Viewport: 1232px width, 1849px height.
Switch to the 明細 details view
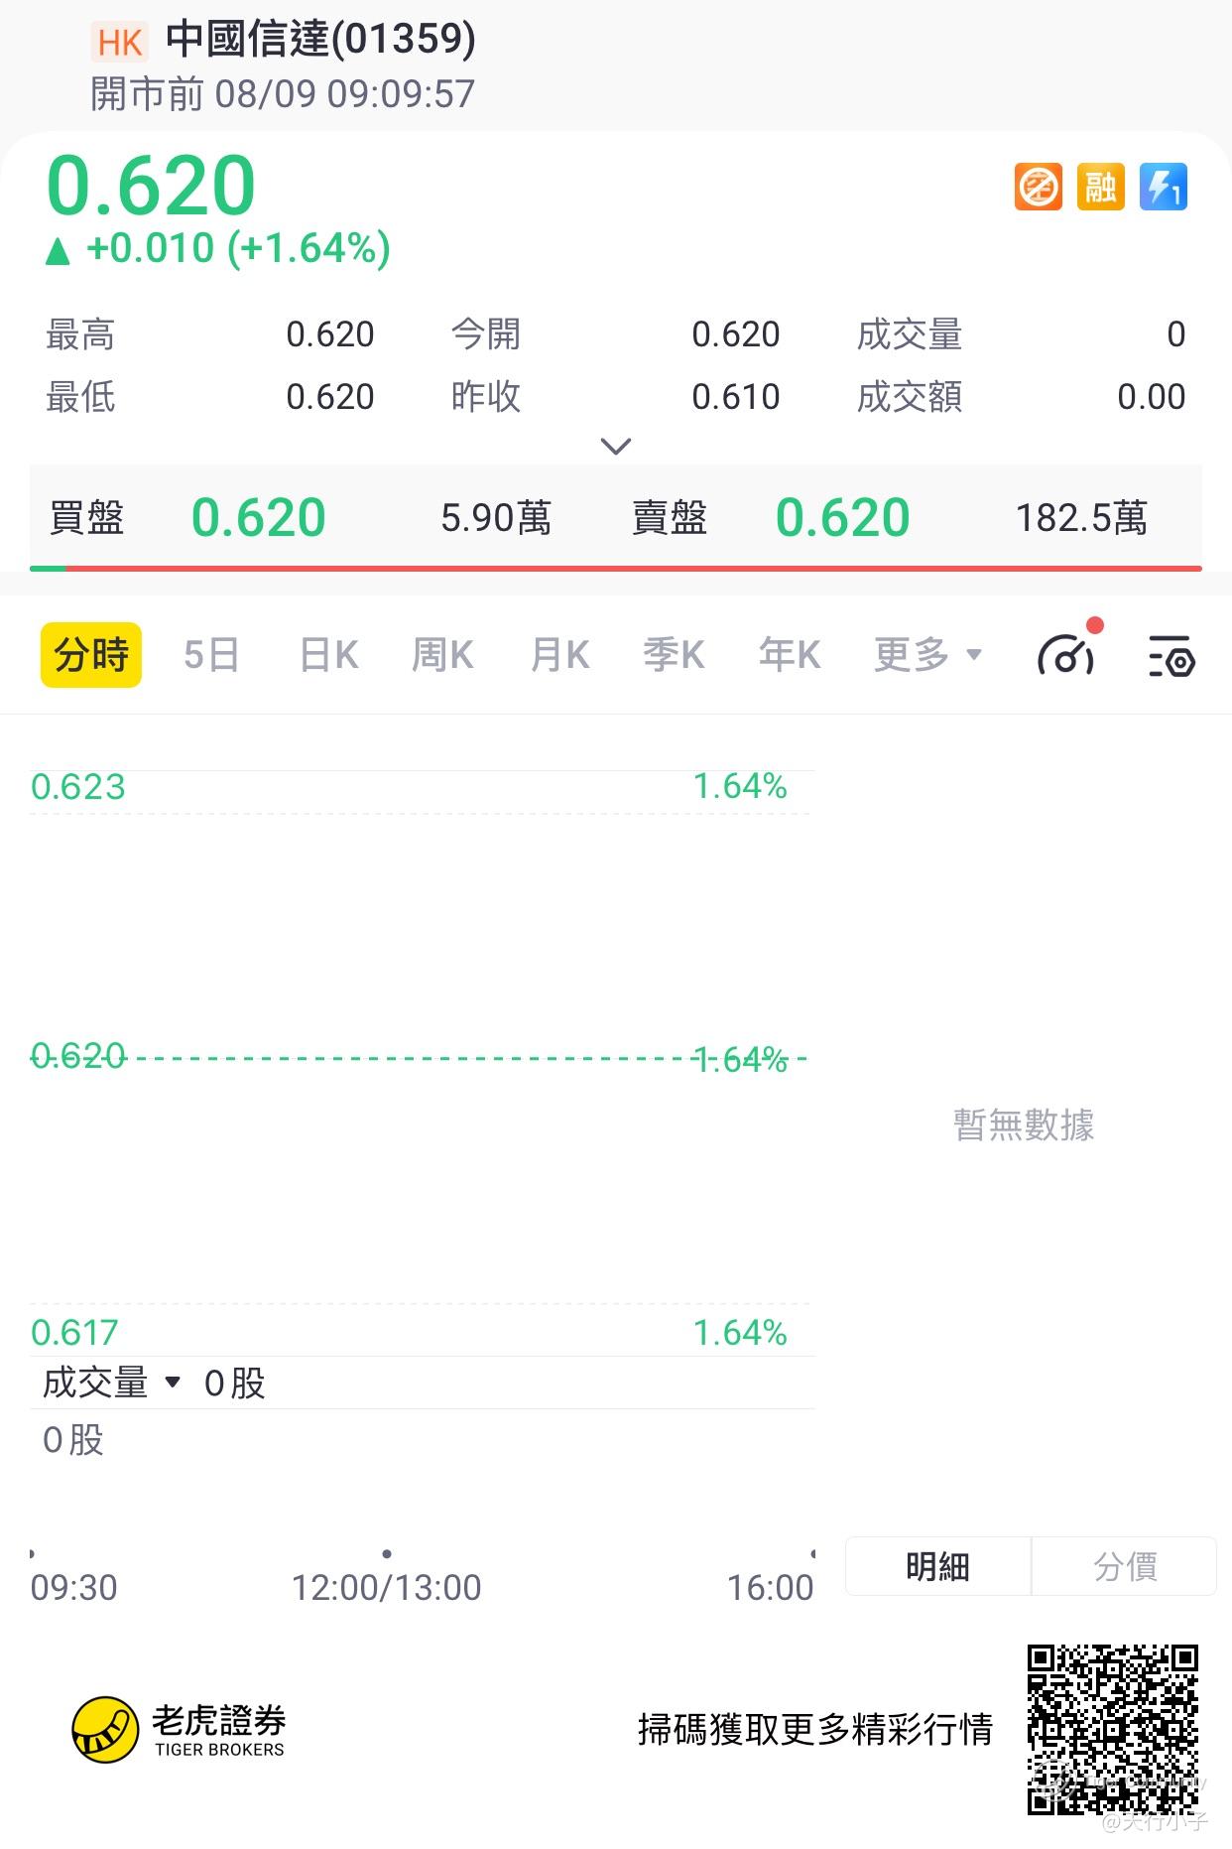click(937, 1566)
